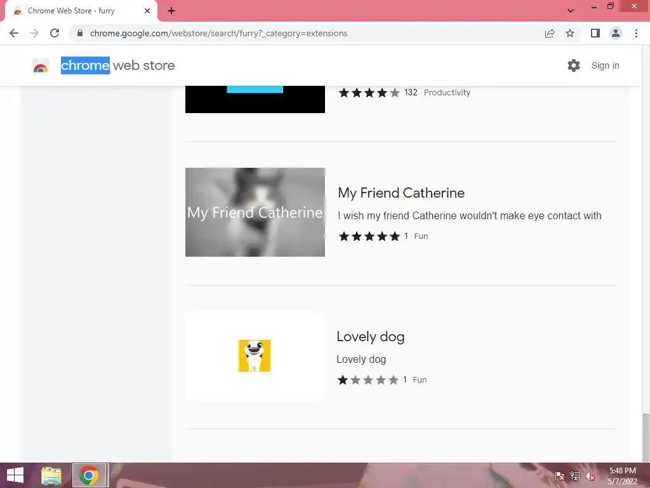This screenshot has width=650, height=488.
Task: Click the chrome web store title
Action: [117, 65]
